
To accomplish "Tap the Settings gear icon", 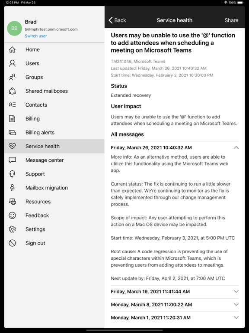I will [12, 229].
